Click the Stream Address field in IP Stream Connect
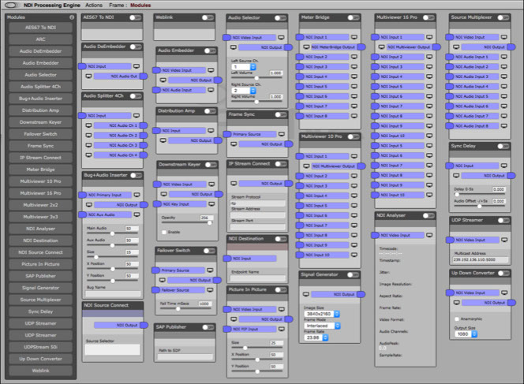Screen dimensions: 524x384 pos(257,215)
